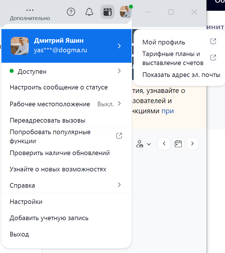
Task: Expand the Справка submenu
Action: coord(119,185)
